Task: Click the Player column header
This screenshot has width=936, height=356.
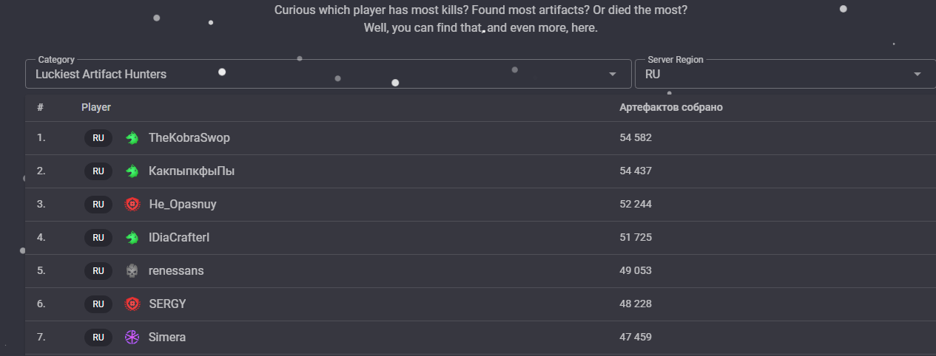Action: coord(96,108)
